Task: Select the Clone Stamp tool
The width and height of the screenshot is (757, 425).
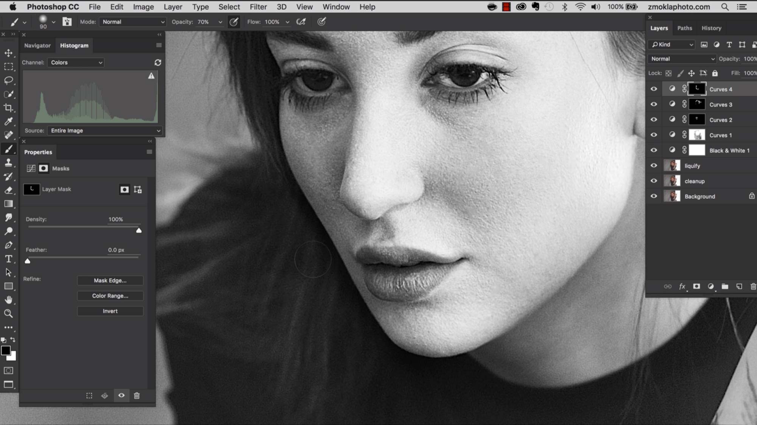Action: [8, 163]
